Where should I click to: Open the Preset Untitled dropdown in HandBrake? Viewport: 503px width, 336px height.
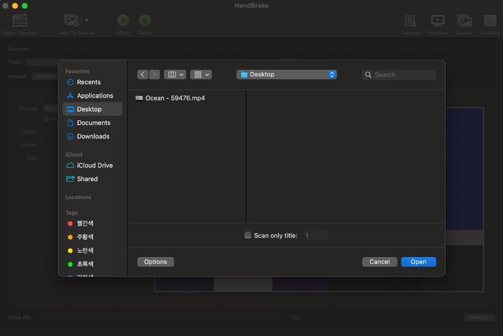[45, 76]
